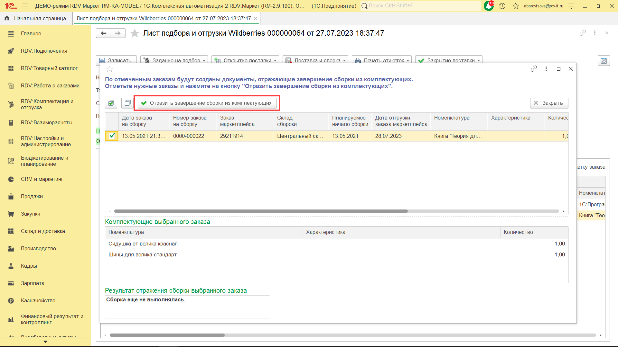Open the history clock icon
Viewport: 618px width, 347px height.
[x=502, y=6]
